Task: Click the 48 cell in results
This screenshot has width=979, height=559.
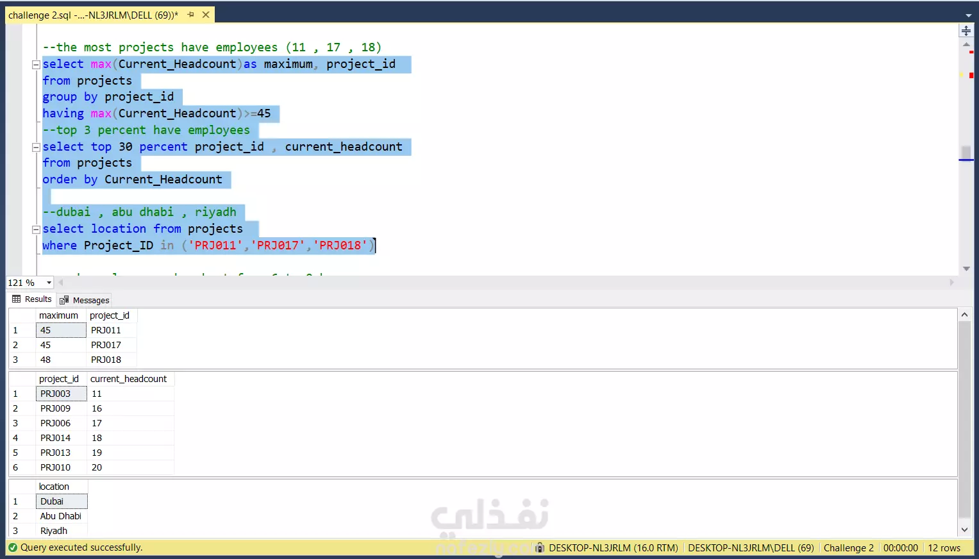Action: 61,360
